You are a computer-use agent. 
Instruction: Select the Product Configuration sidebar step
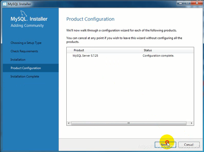31,68
